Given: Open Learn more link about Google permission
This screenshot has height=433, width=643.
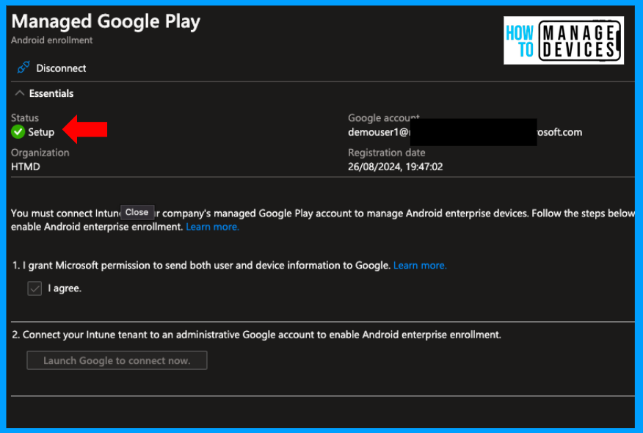Looking at the screenshot, I should (x=420, y=265).
